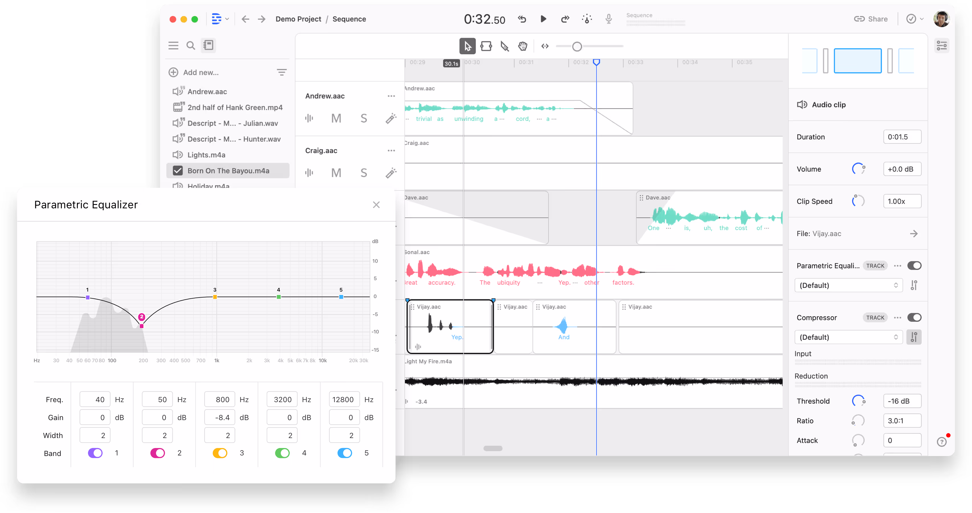Open Parametric Equalizer effect options menu
972x513 pixels.
897,266
